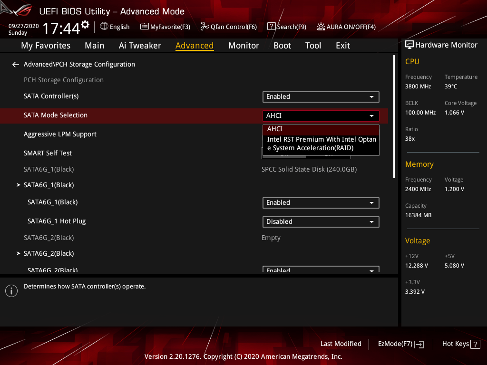Click the BCLK 100.00 MHz value
487x365 pixels.
tap(420, 113)
